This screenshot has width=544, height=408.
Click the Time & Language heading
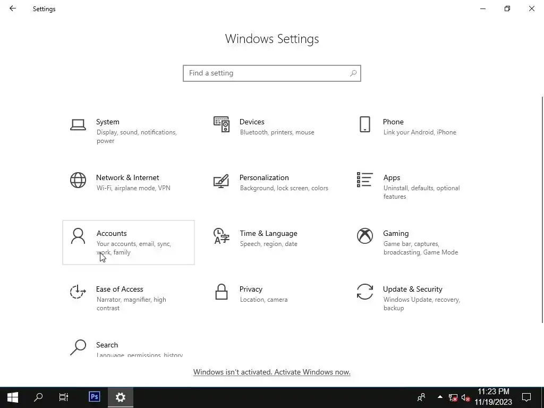pos(268,234)
